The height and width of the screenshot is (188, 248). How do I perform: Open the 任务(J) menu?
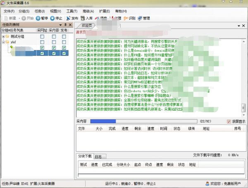coord(40,11)
